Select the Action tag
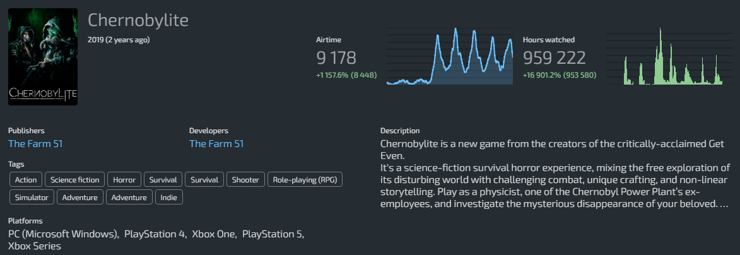Viewport: 740px width, 255px height. 26,180
